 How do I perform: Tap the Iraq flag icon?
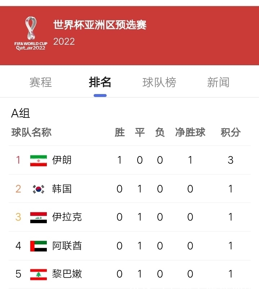[x=39, y=218]
